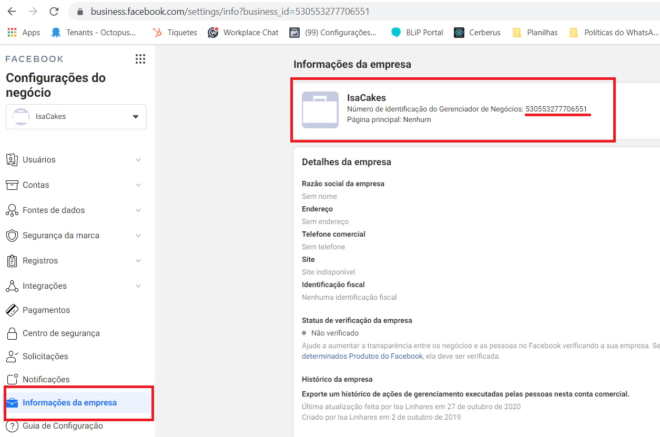This screenshot has width=660, height=437.
Task: Click the FACEBOOK logo text
Action: coord(35,59)
